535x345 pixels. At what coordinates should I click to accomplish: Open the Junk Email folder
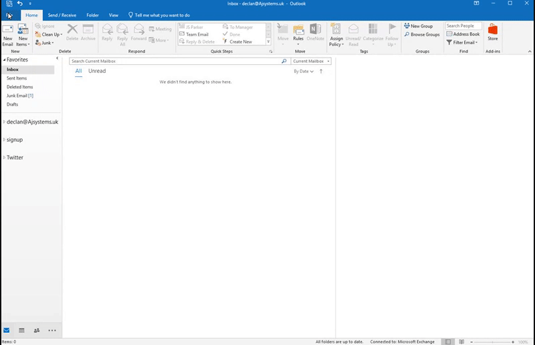(x=20, y=96)
